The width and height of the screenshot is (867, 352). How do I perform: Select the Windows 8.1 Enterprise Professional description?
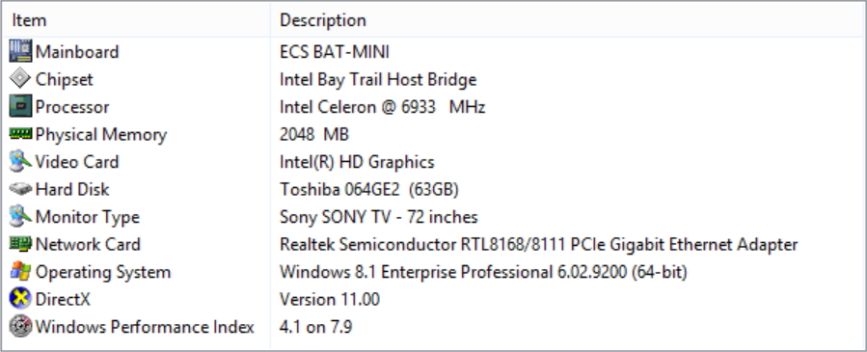(x=483, y=272)
